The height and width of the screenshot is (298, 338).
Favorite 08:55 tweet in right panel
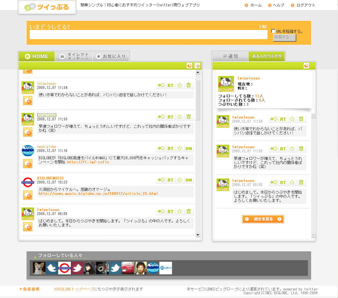click(x=292, y=183)
